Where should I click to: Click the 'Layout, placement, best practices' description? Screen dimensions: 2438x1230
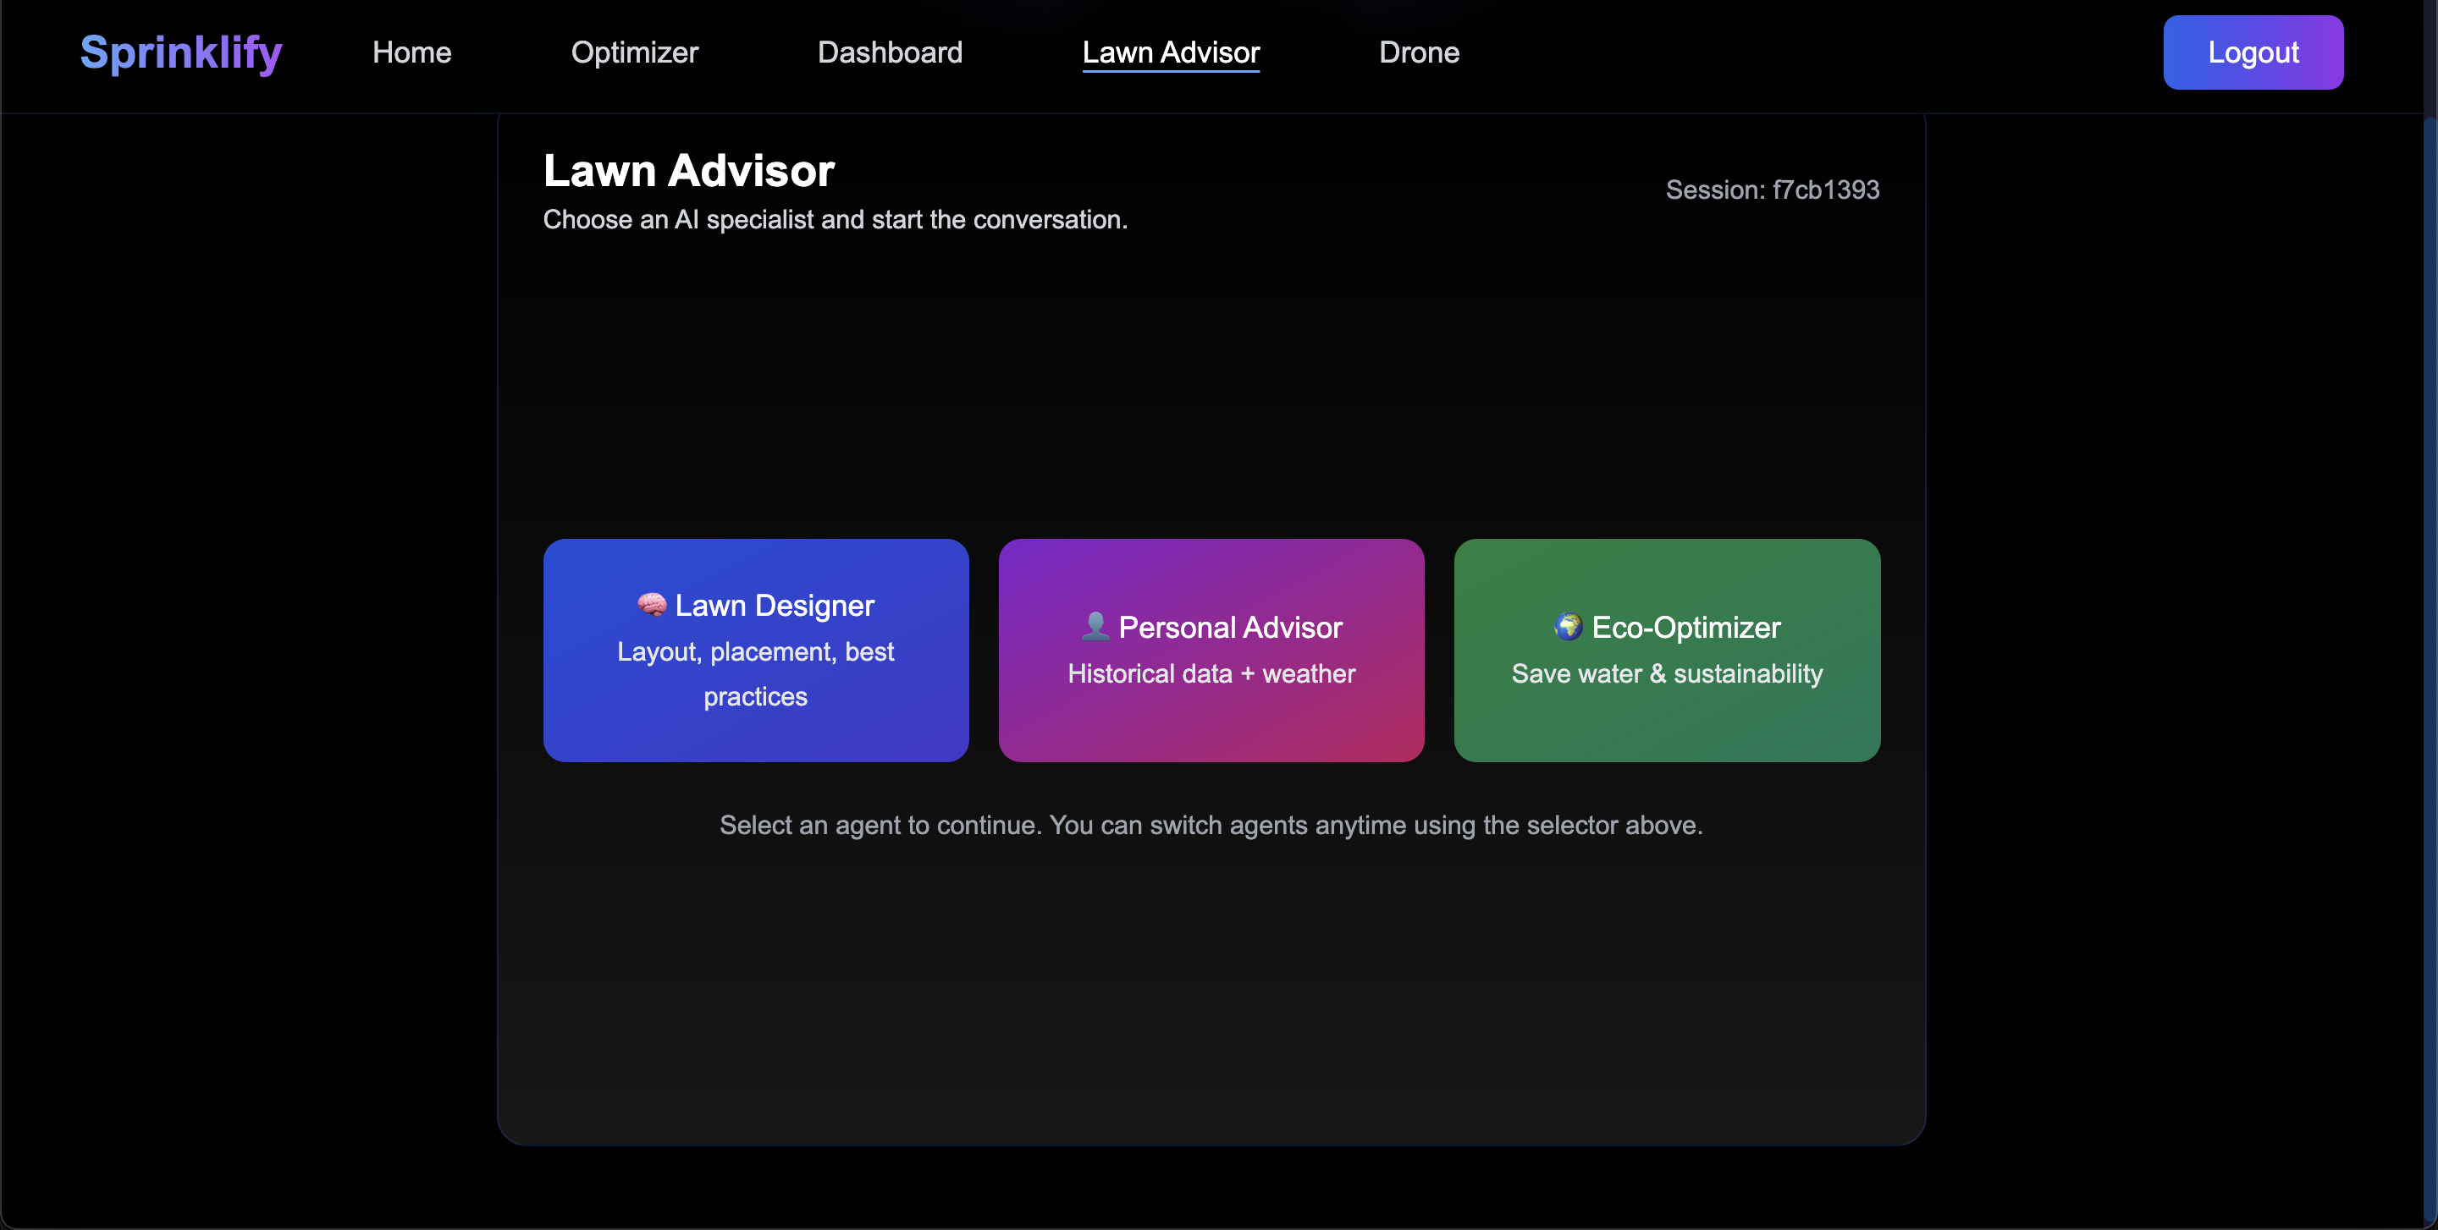755,674
